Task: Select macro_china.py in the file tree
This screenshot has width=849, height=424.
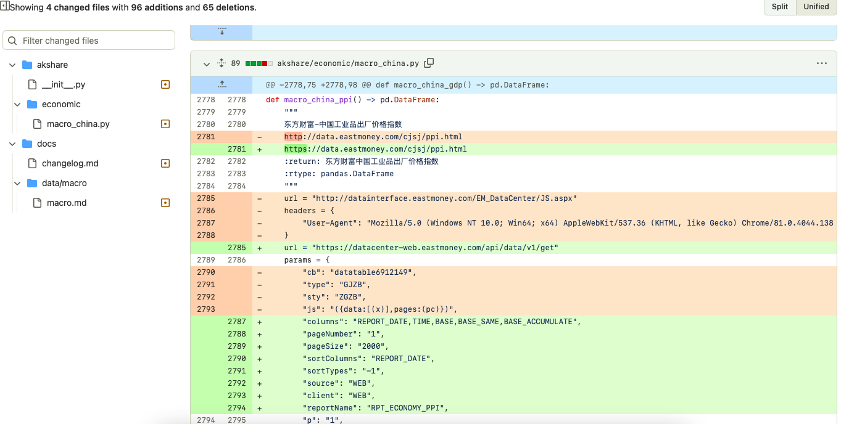Action: pos(78,124)
